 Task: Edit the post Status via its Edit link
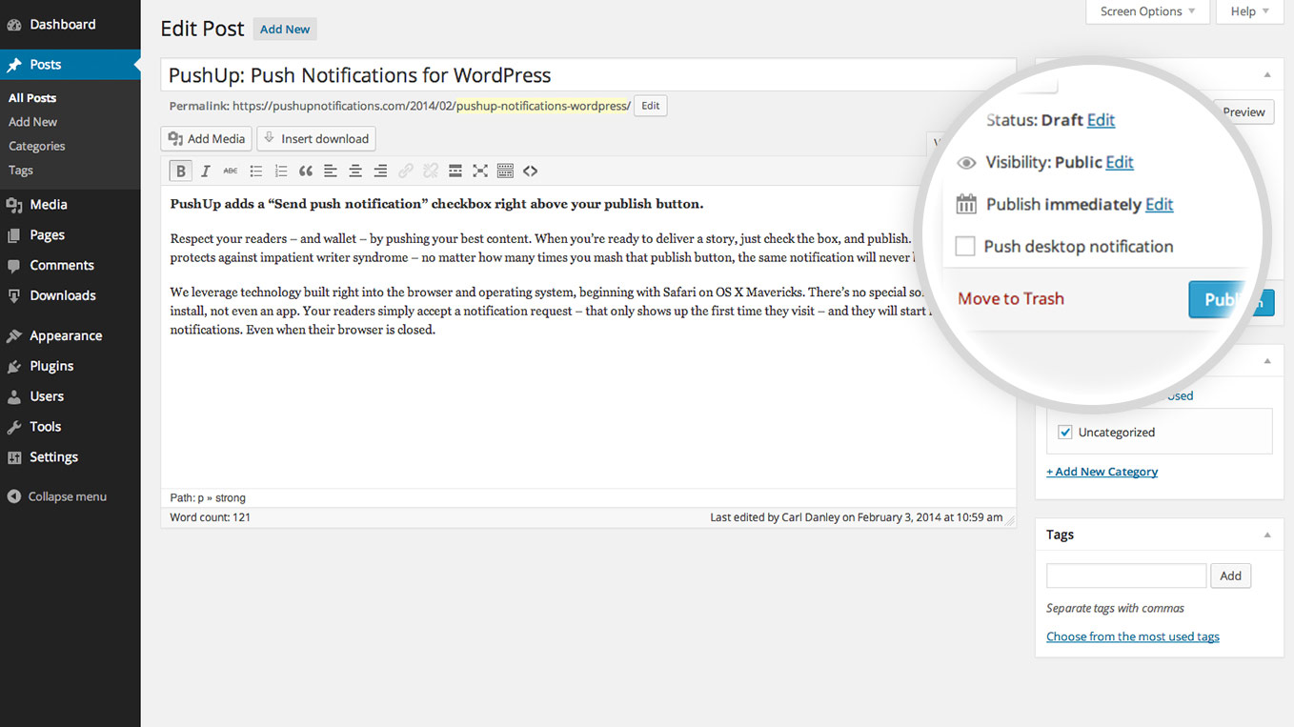point(1101,120)
